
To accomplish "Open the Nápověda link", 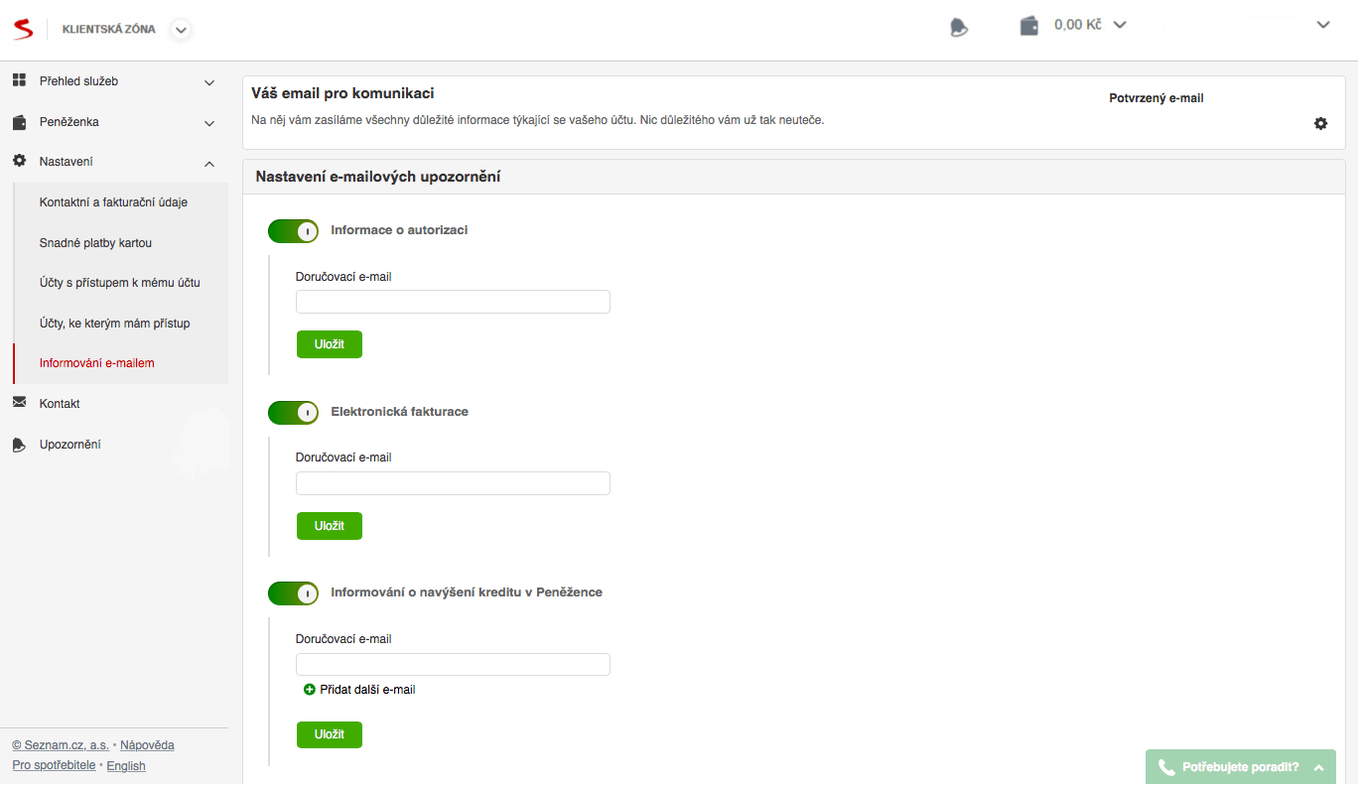I will [x=147, y=745].
